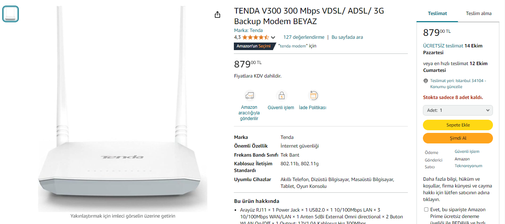The width and height of the screenshot is (505, 224).
Task: Click the share icon beside product image
Action: [217, 14]
